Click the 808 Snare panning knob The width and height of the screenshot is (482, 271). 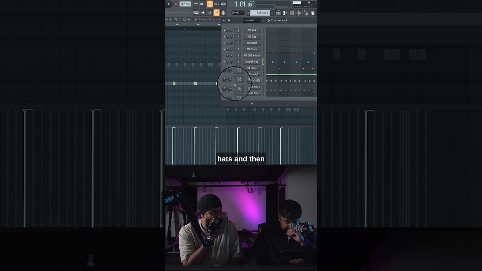[x=228, y=49]
